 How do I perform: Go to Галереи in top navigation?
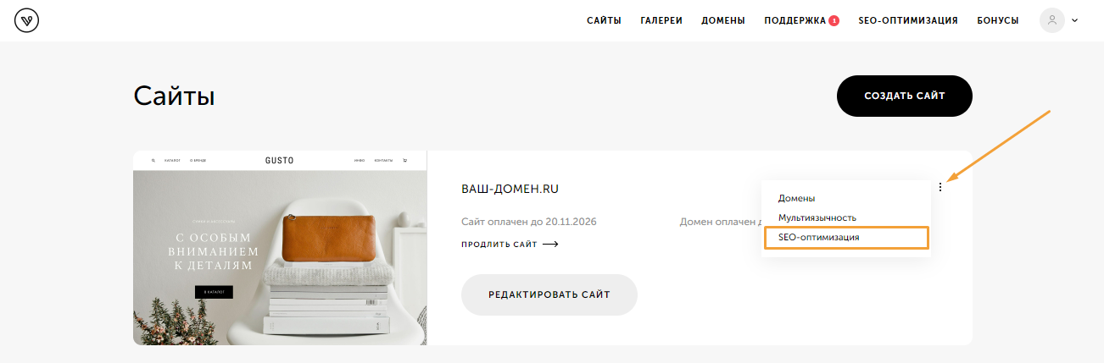pos(661,20)
